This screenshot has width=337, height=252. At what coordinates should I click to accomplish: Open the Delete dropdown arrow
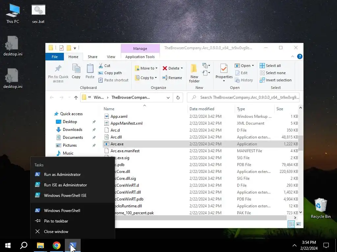click(182, 68)
